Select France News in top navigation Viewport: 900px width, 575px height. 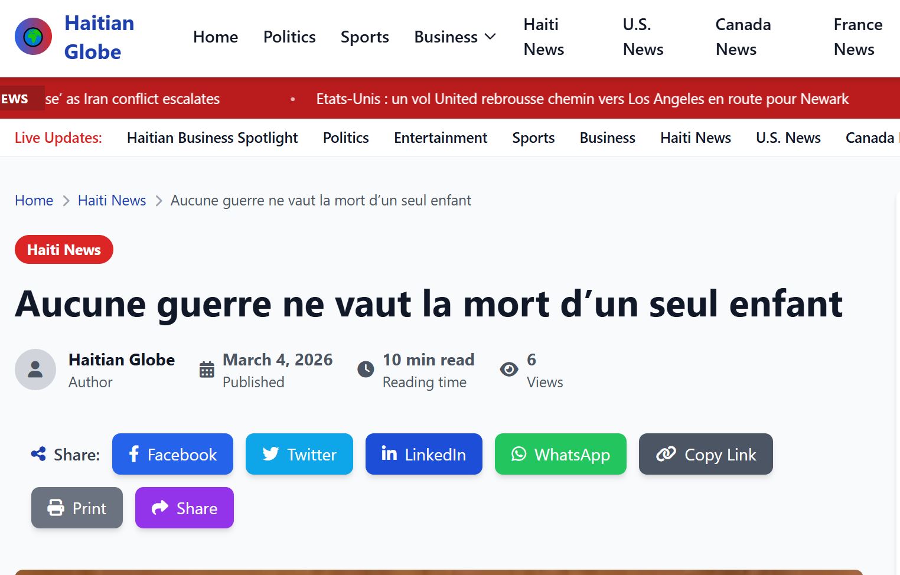click(857, 37)
